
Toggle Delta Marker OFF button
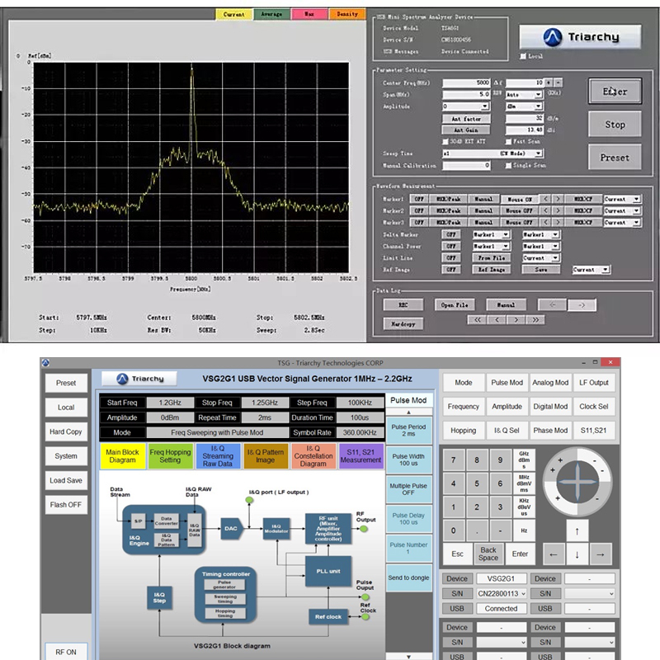(x=451, y=234)
